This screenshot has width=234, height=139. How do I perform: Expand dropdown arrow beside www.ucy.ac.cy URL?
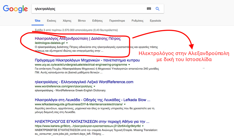coord(130,65)
